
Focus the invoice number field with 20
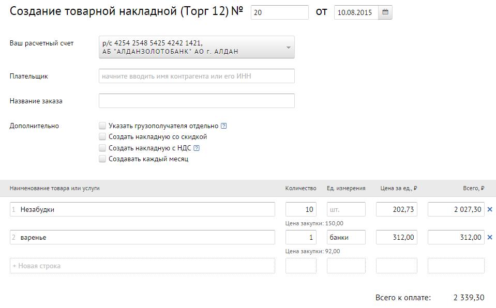click(280, 12)
